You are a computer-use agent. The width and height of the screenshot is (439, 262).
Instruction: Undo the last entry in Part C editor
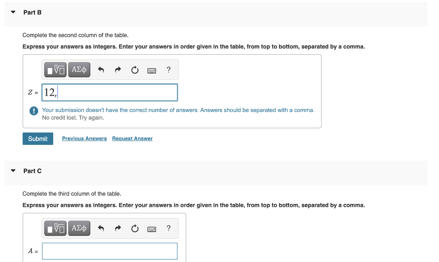pyautogui.click(x=101, y=228)
